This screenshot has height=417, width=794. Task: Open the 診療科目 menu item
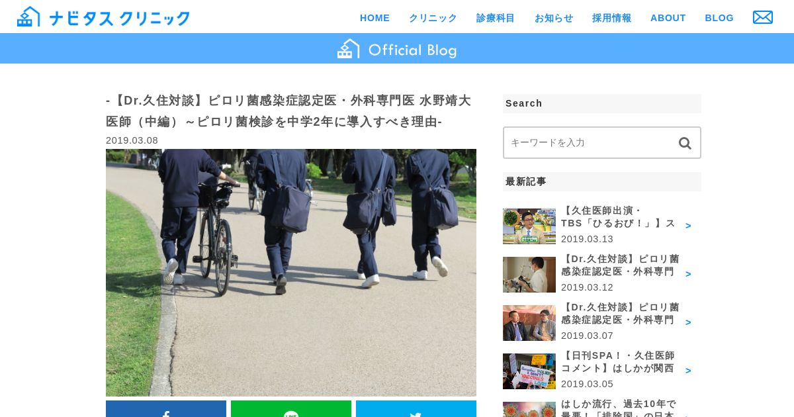pyautogui.click(x=496, y=18)
